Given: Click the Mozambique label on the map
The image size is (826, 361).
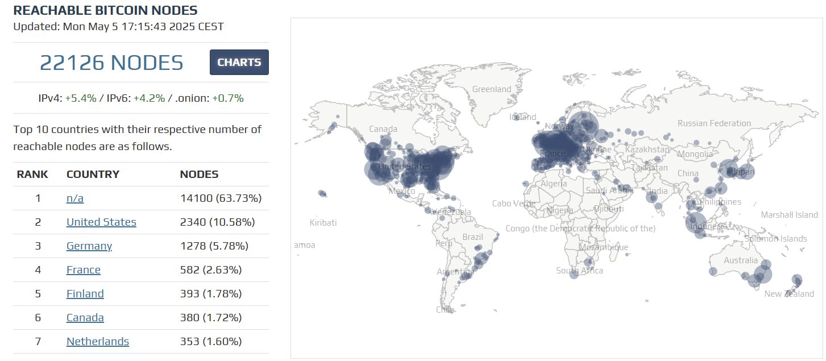Looking at the screenshot, I should (x=604, y=247).
